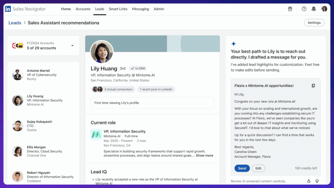Select Ellis Morgan lead entry
The width and height of the screenshot is (334, 188).
[x=43, y=151]
